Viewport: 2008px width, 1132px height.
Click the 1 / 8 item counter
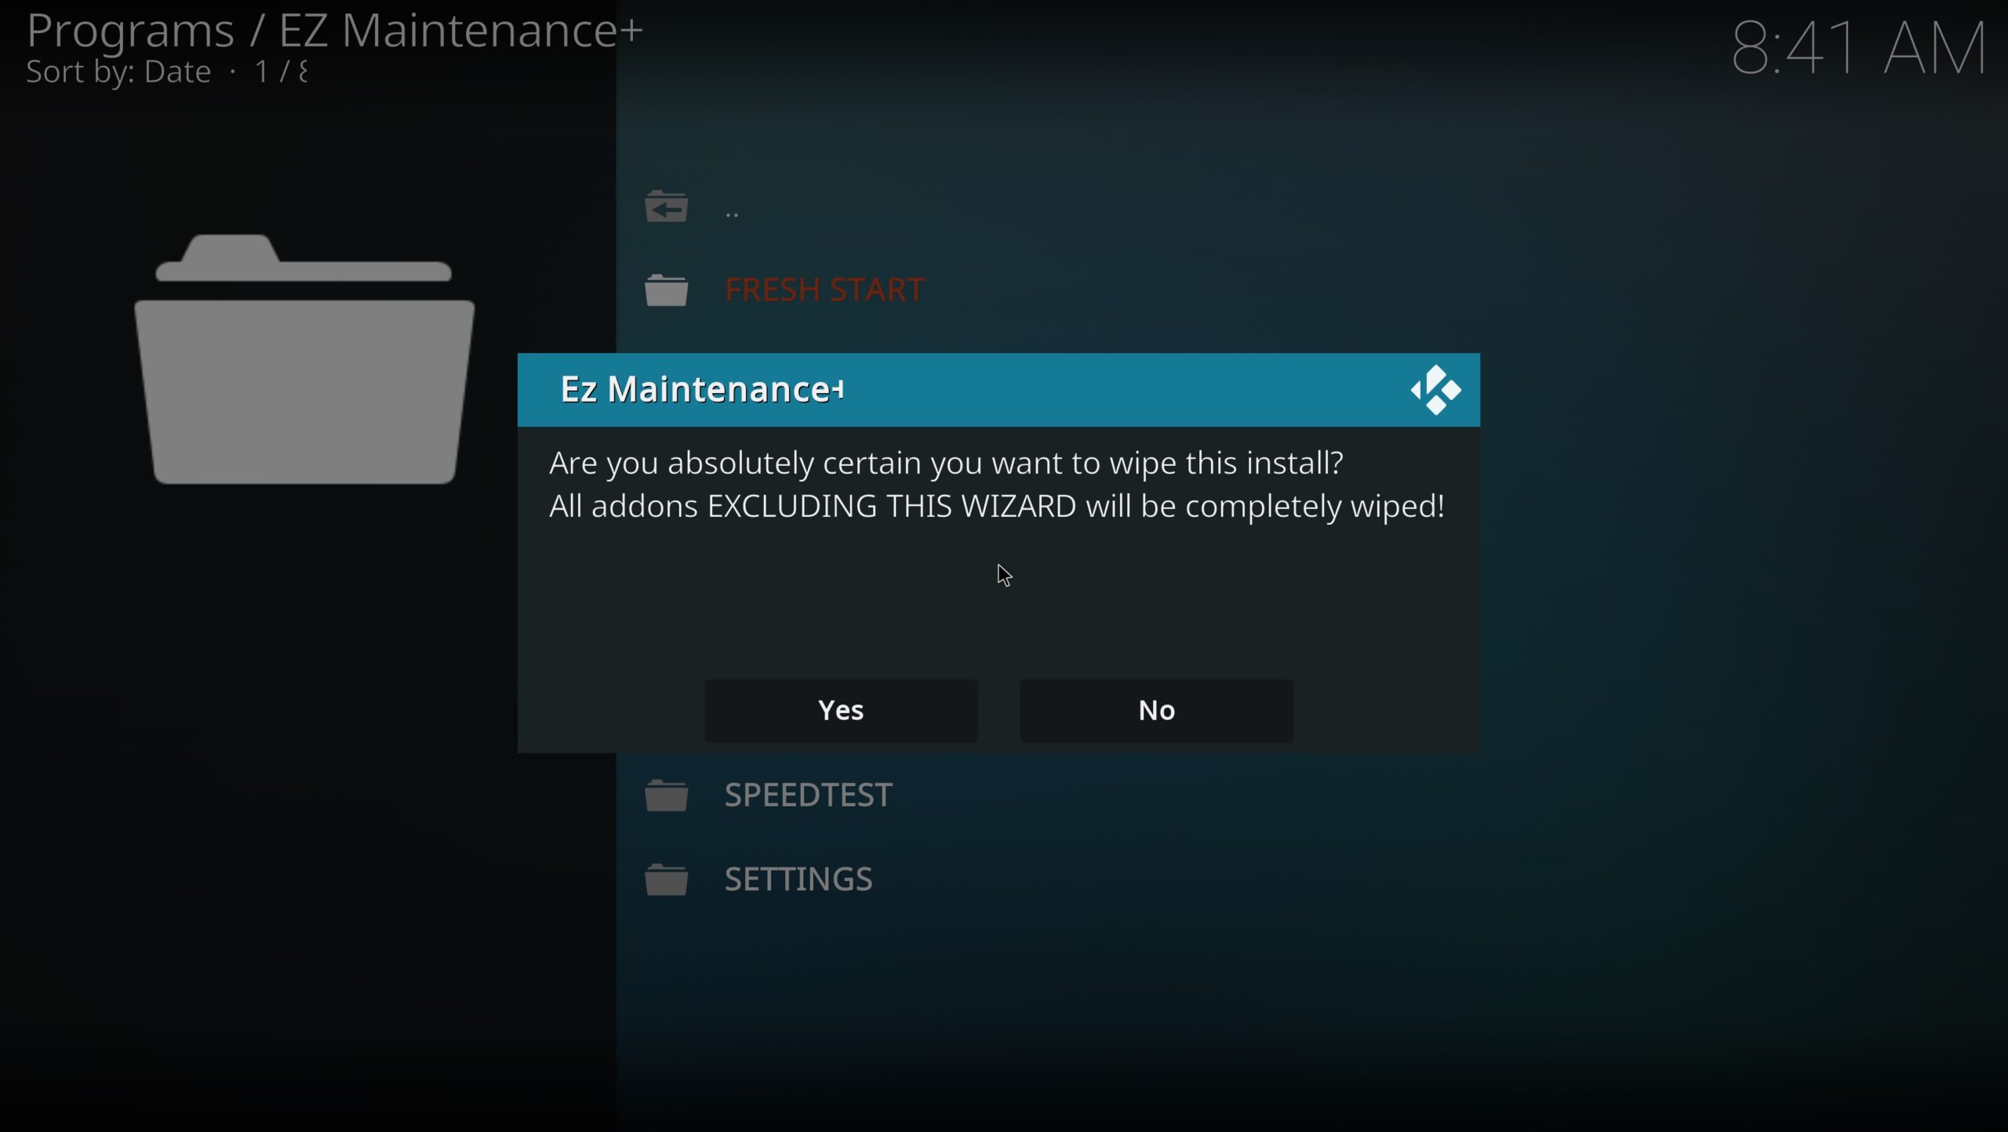281,72
